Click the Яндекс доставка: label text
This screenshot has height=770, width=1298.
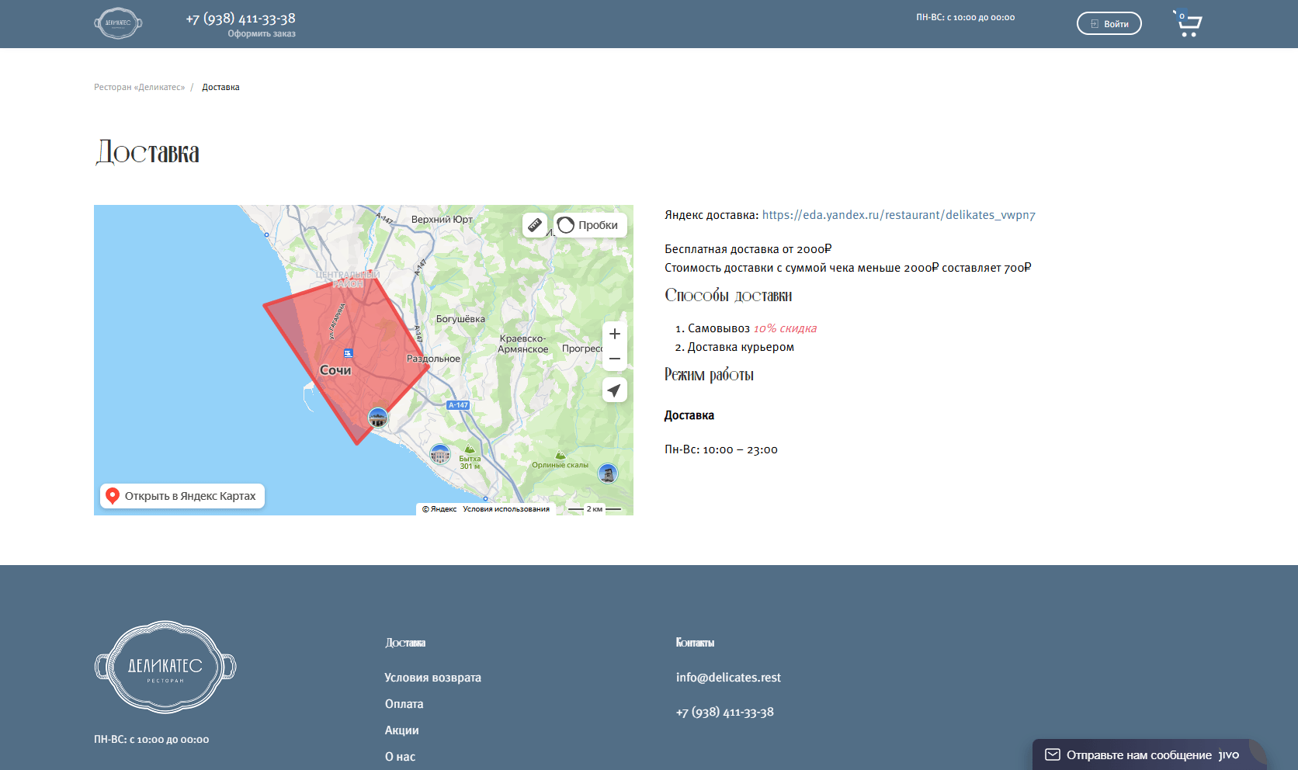point(711,215)
